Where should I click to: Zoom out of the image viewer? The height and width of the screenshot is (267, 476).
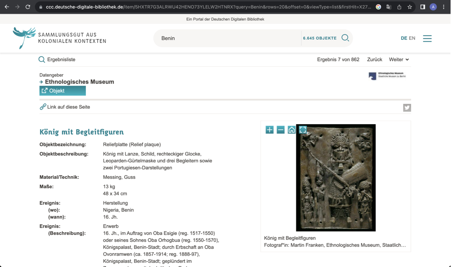(280, 130)
